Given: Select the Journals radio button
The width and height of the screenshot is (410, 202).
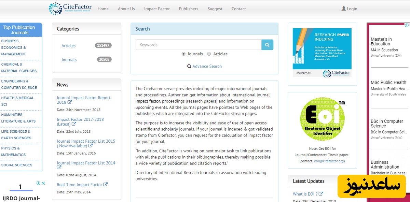Looking at the screenshot, I should [183, 54].
